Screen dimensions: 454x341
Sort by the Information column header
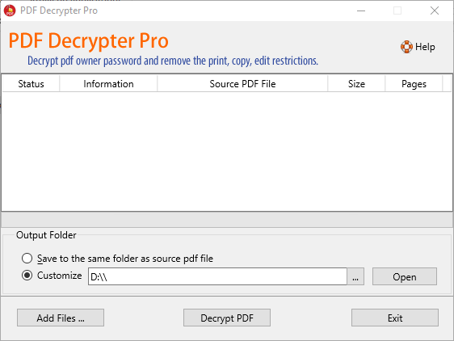point(108,84)
